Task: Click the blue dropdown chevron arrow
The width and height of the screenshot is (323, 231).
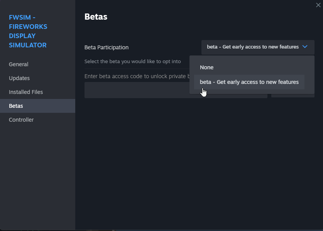Action: pyautogui.click(x=305, y=47)
